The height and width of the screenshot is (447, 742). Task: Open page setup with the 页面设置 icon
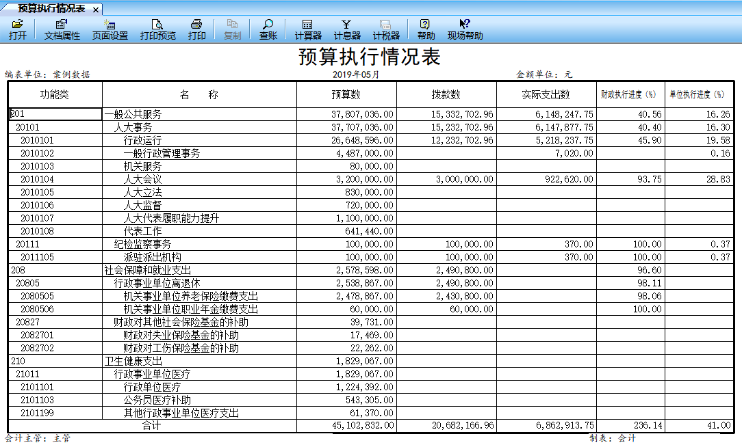click(x=109, y=29)
